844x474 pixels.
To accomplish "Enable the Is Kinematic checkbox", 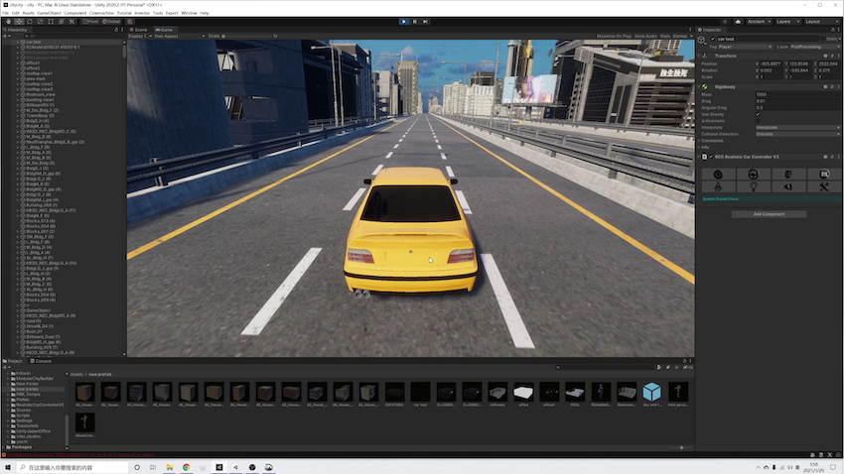I will 758,120.
